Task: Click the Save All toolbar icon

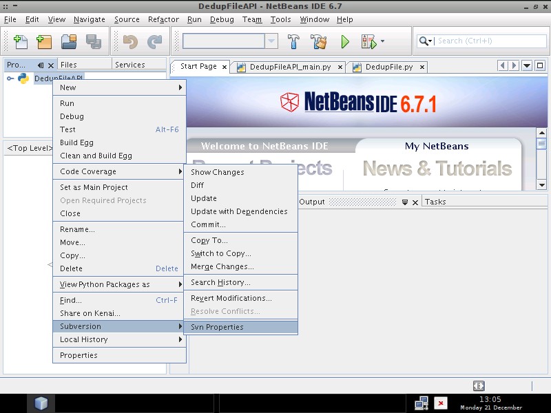Action: 94,41
